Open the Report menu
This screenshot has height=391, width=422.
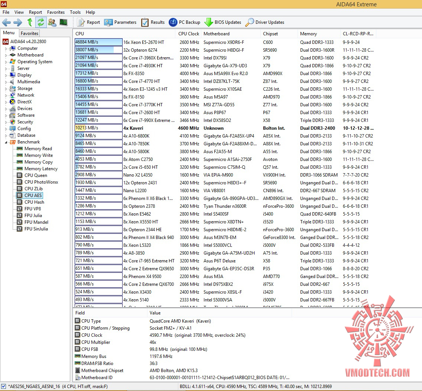coord(36,12)
